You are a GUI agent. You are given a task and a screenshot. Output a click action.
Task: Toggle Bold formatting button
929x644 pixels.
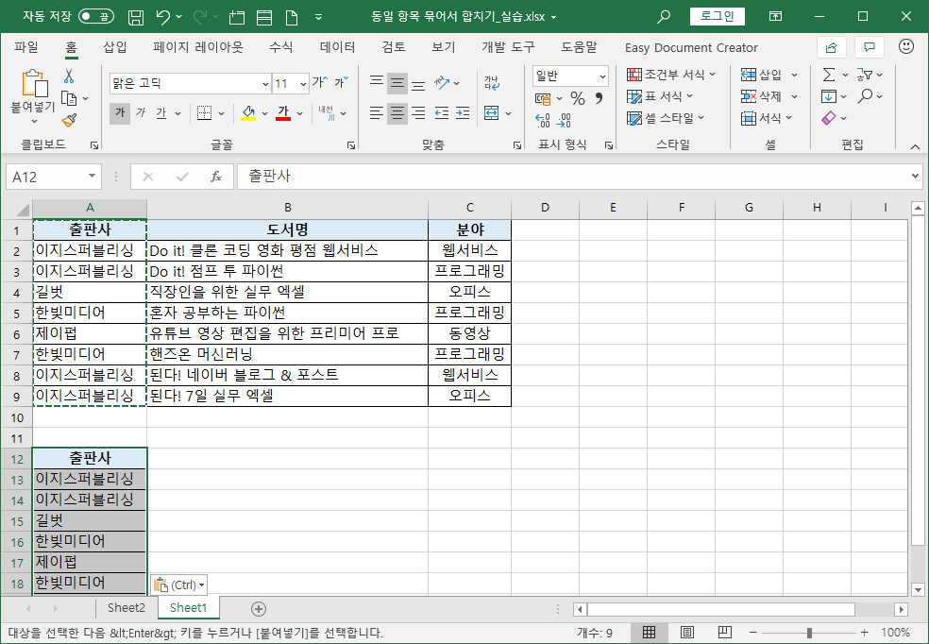pos(120,112)
